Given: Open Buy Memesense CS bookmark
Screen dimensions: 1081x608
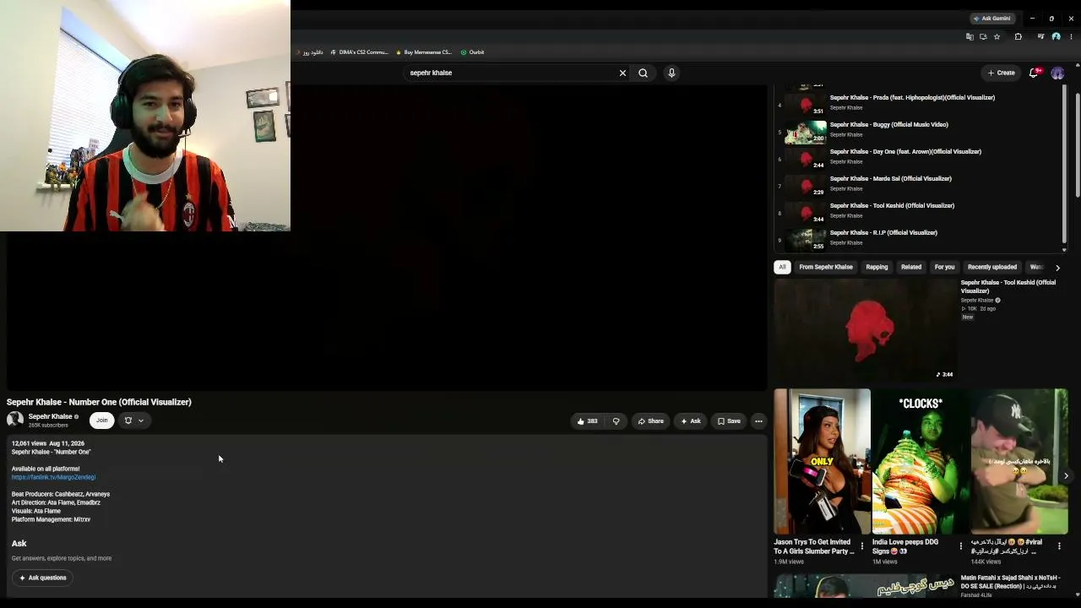Looking at the screenshot, I should point(424,52).
